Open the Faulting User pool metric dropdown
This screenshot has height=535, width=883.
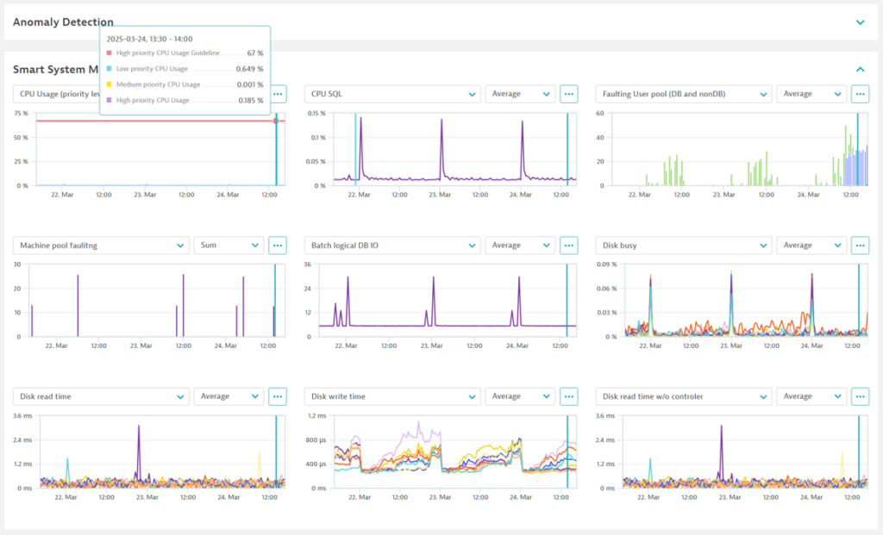(x=684, y=94)
